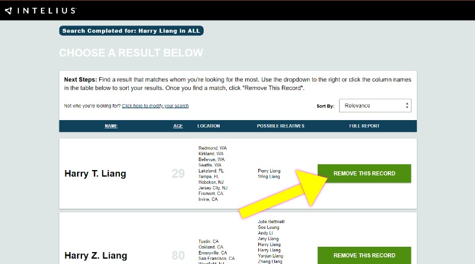The width and height of the screenshot is (475, 264).
Task: Remove the Harry T. Liang record
Action: point(364,174)
